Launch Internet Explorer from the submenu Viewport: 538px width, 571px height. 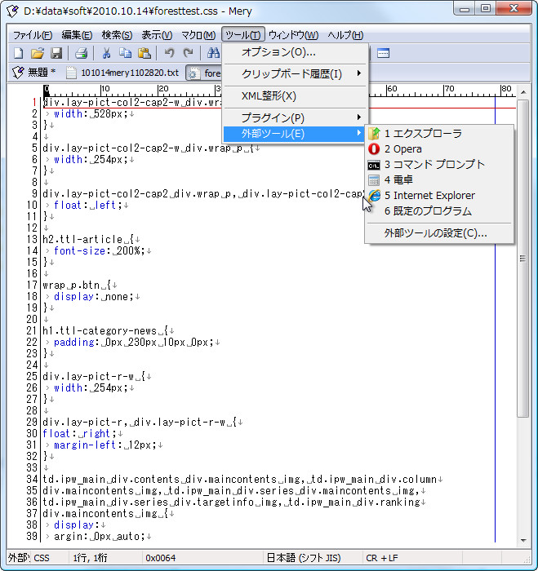coord(439,196)
